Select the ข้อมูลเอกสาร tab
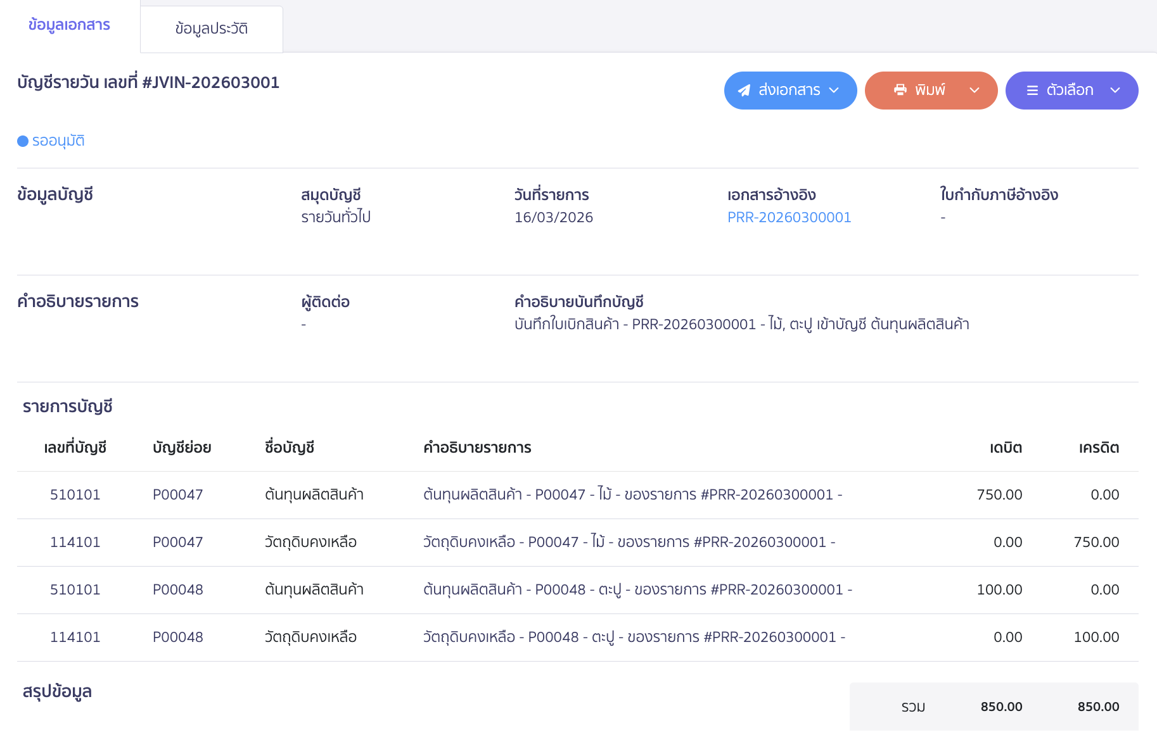Screen dimensions: 1157x742 point(69,25)
